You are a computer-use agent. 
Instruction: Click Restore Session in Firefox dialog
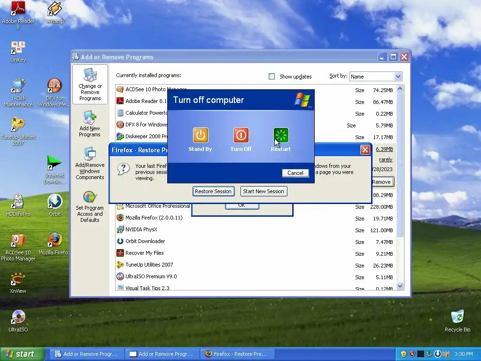[214, 191]
